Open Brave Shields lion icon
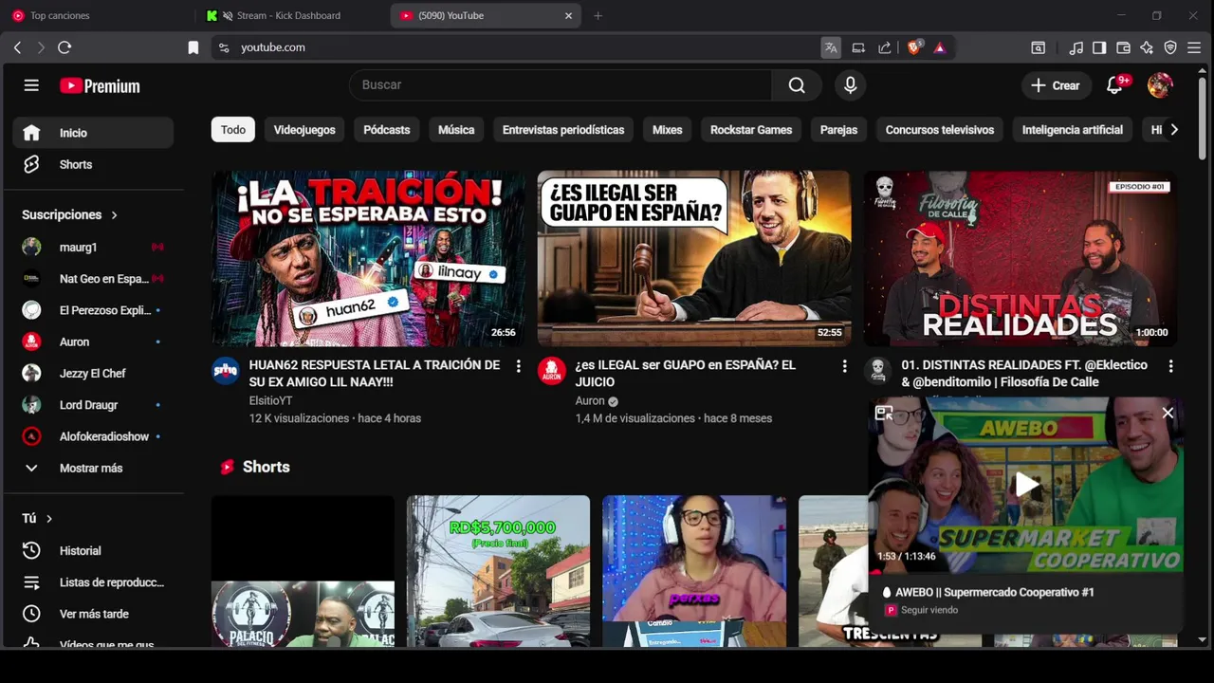Viewport: 1214px width, 683px height. pos(914,47)
